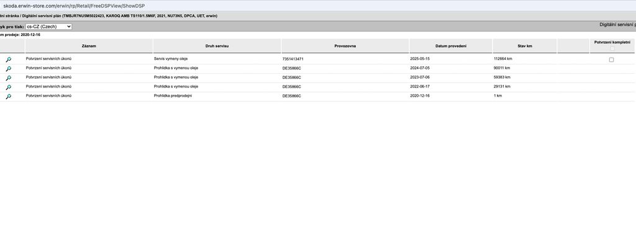Click the 59383 km mileage value

[x=502, y=77]
